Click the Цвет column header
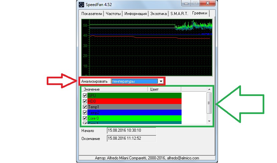 tap(164, 89)
